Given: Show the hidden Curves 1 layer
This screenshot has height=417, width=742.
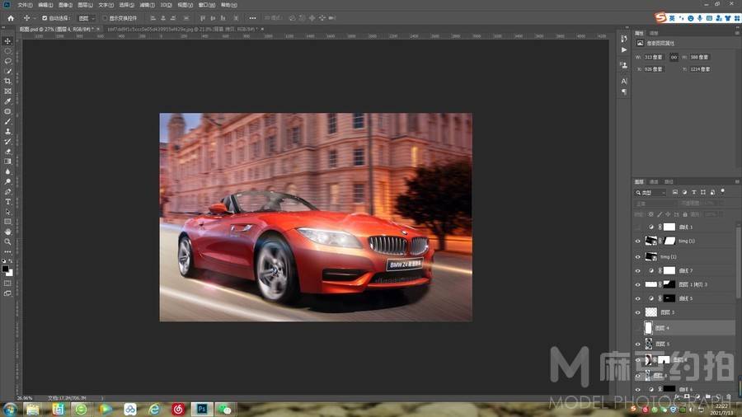Looking at the screenshot, I should click(x=637, y=227).
